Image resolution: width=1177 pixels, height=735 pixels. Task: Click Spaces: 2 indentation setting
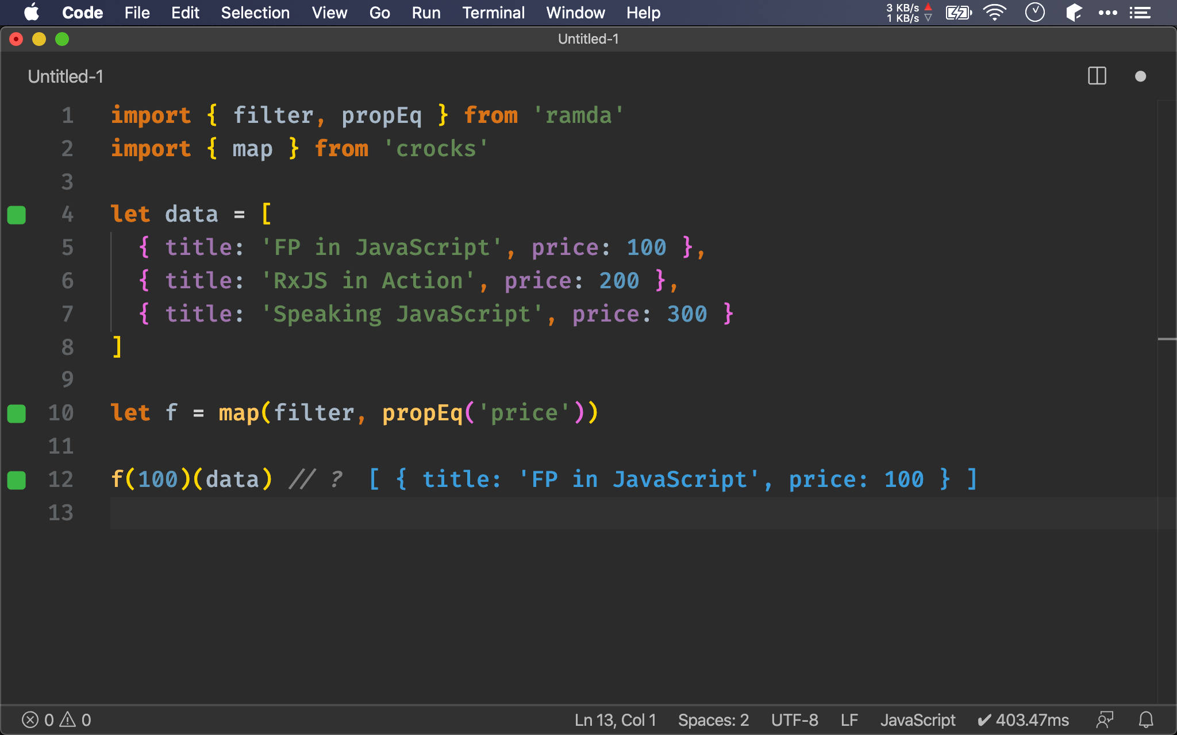point(713,719)
